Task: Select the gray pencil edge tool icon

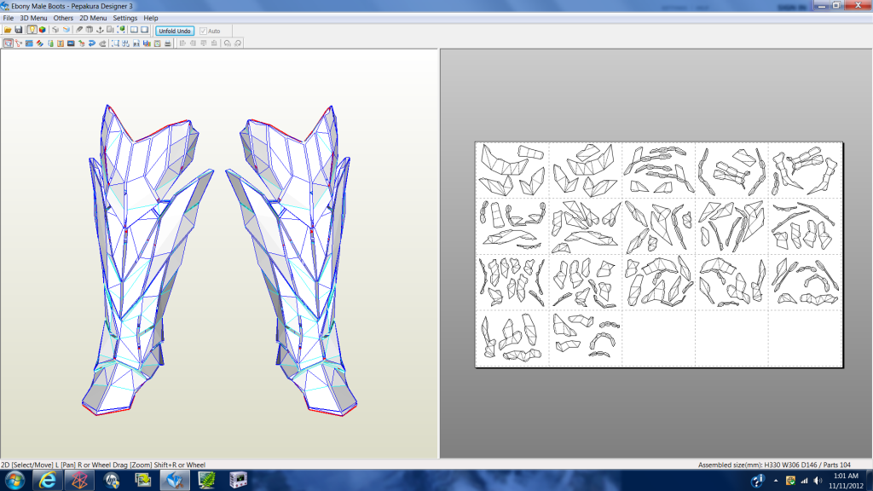Action: (x=79, y=30)
